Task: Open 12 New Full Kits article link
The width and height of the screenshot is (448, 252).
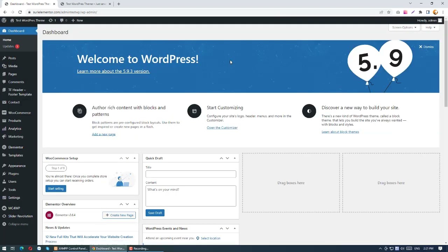Action: [89, 239]
